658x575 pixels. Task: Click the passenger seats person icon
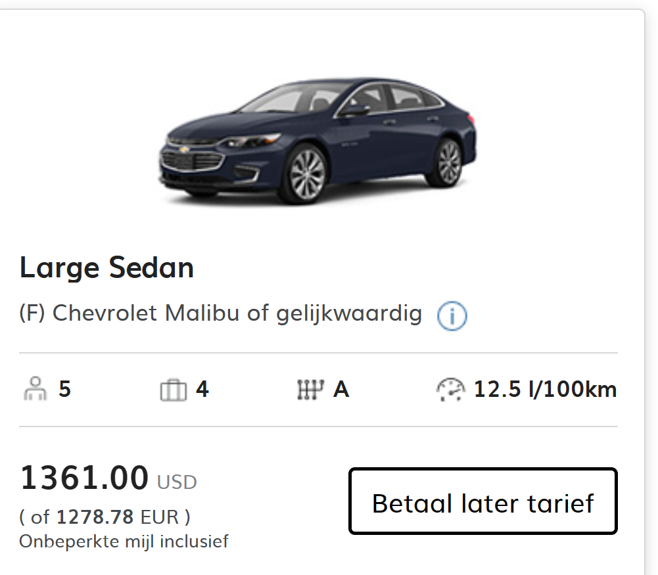(35, 390)
